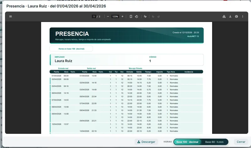Click the 'Entrada real' column group label
The width and height of the screenshot is (251, 148).
[x=63, y=69]
